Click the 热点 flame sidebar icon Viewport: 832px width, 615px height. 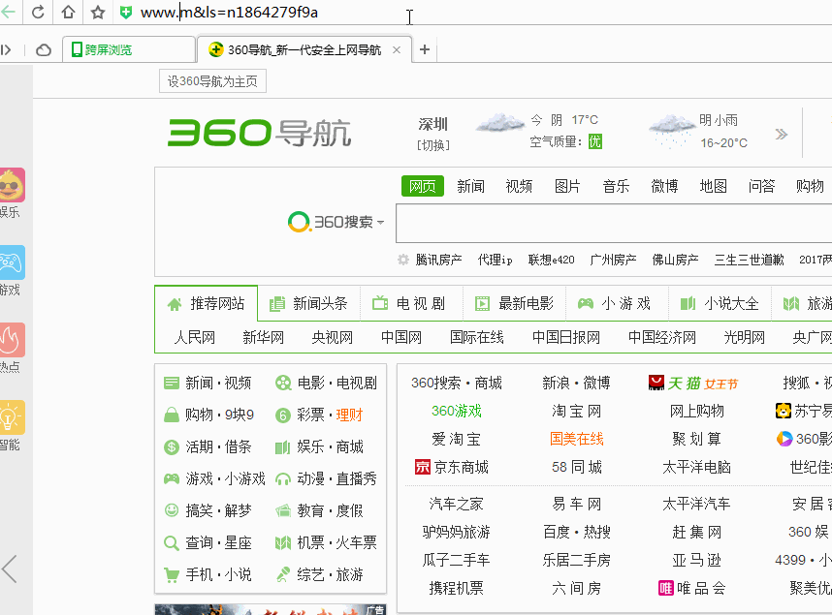(12, 340)
